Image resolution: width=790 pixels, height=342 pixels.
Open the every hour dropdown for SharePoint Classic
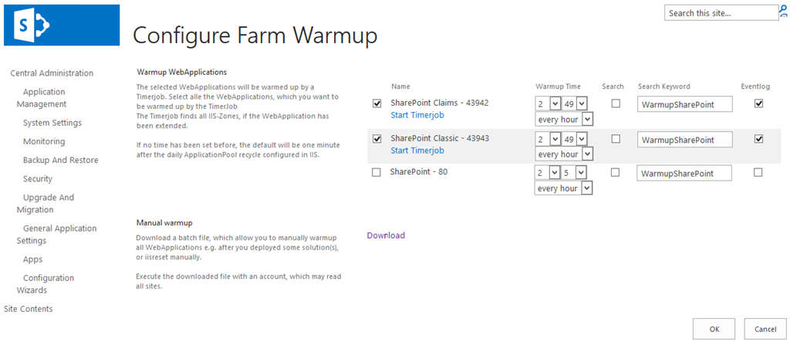(x=564, y=154)
